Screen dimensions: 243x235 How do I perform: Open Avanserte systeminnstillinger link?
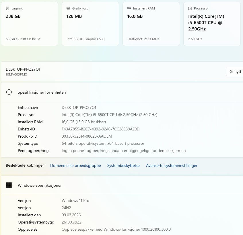pos(172,165)
